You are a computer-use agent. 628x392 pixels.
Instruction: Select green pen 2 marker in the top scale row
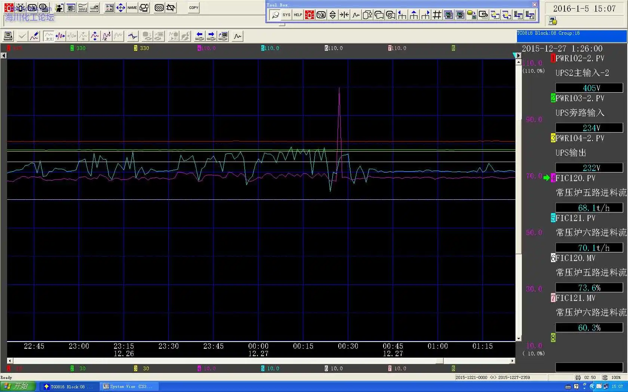pyautogui.click(x=72, y=48)
